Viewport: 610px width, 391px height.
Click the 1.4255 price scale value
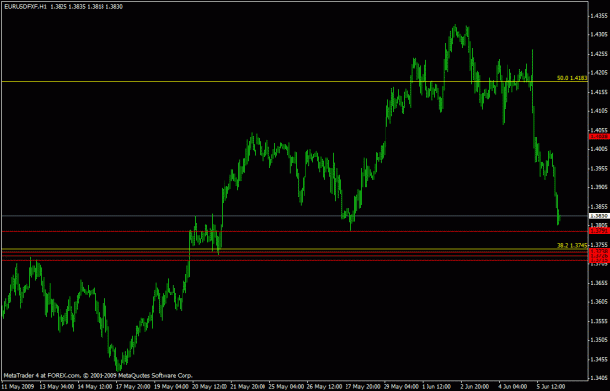pos(599,54)
